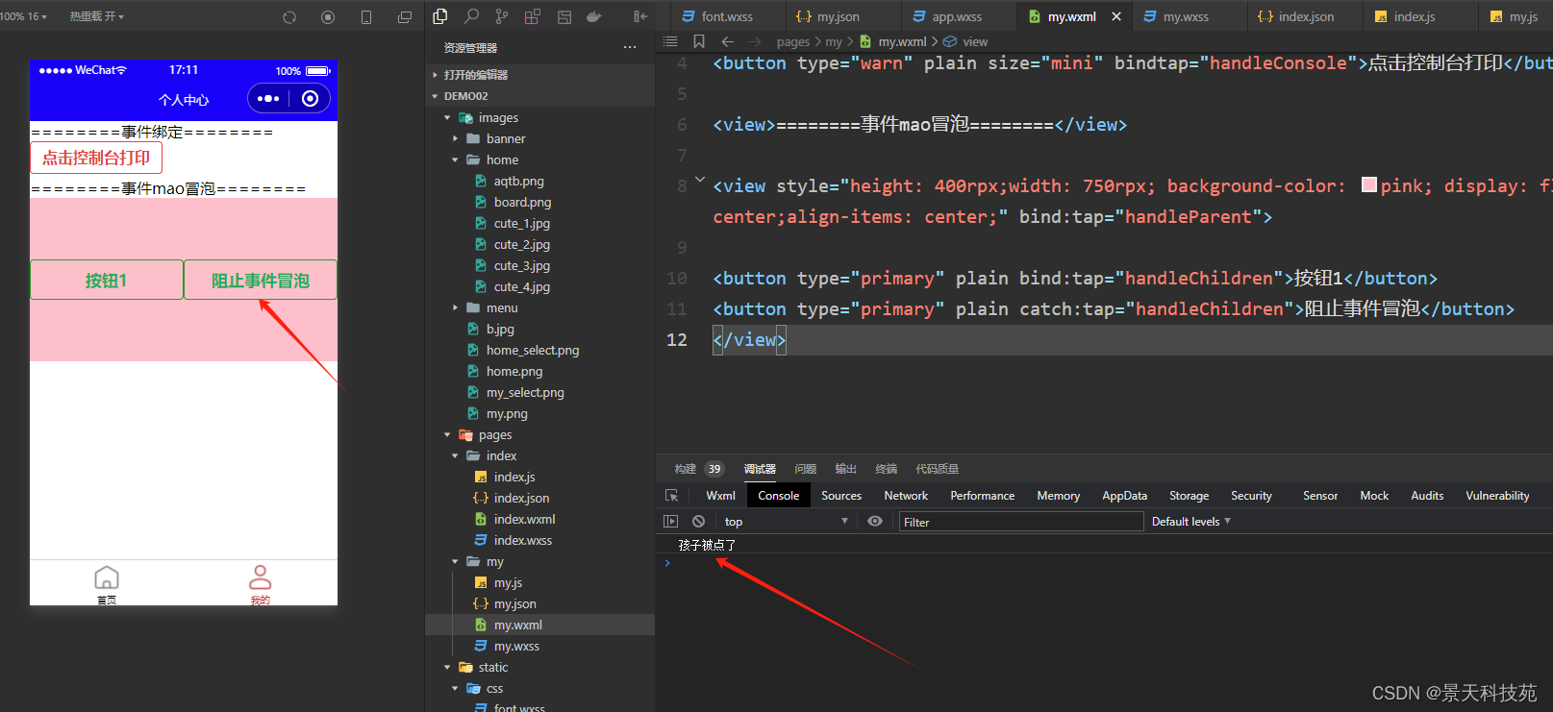Toggle console sidebar icon

671,522
